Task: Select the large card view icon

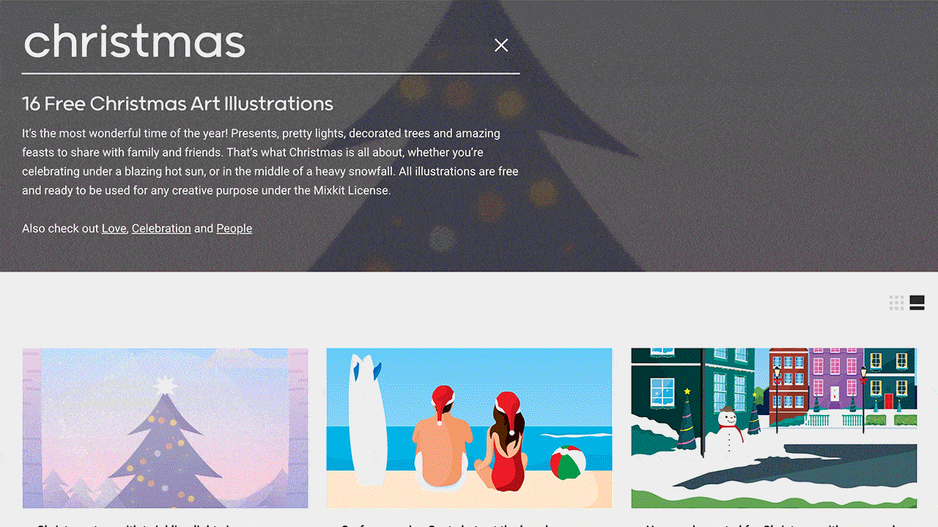Action: 917,303
